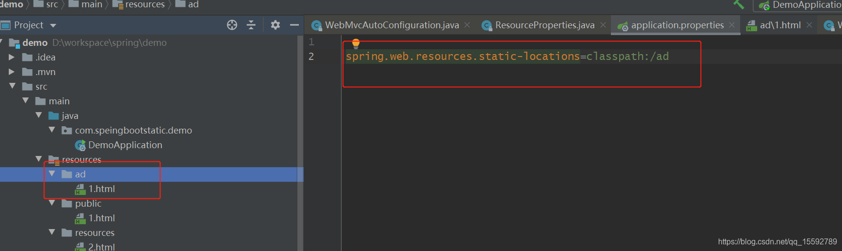Close the ResourceProperties.java tab

tap(603, 25)
